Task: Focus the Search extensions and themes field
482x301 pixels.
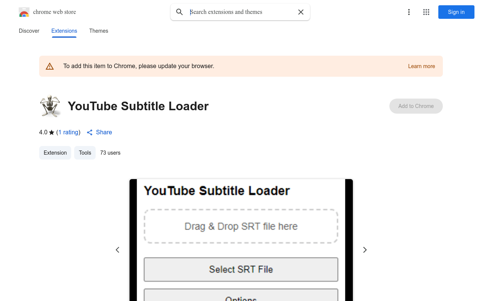Action: point(240,12)
